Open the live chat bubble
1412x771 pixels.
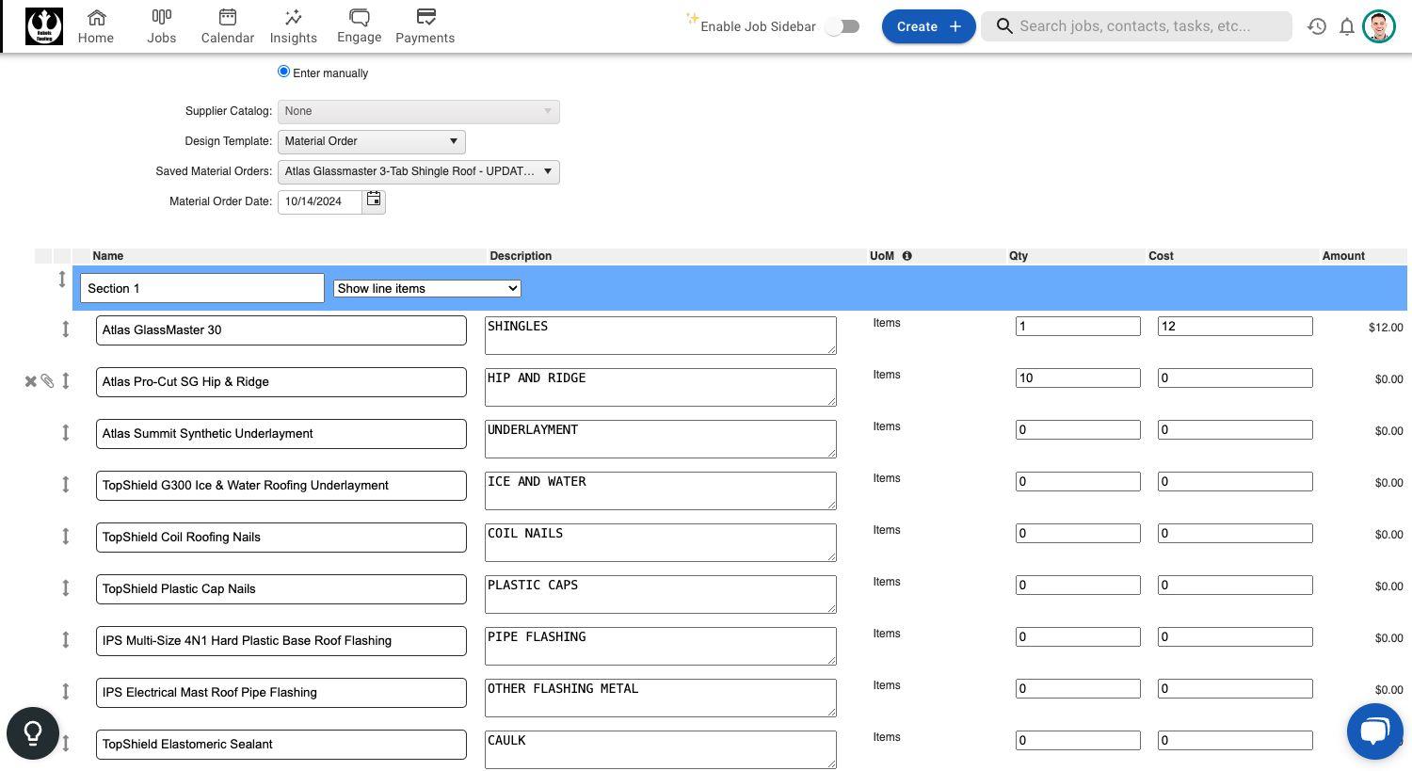click(x=1375, y=731)
